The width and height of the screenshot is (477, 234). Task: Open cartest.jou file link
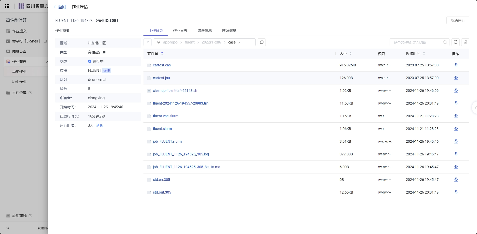[x=161, y=78]
